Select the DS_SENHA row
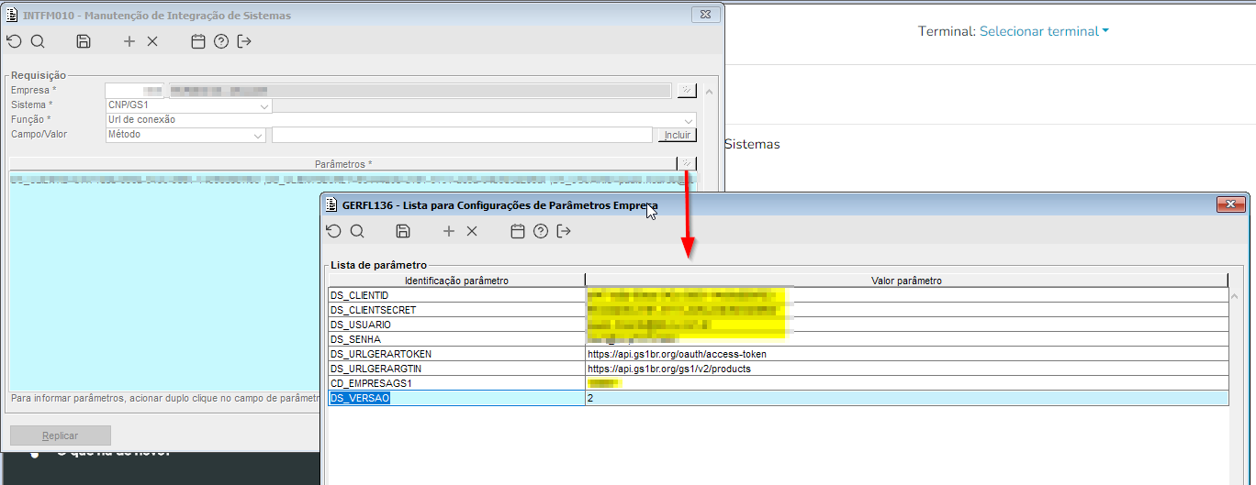 [x=779, y=339]
